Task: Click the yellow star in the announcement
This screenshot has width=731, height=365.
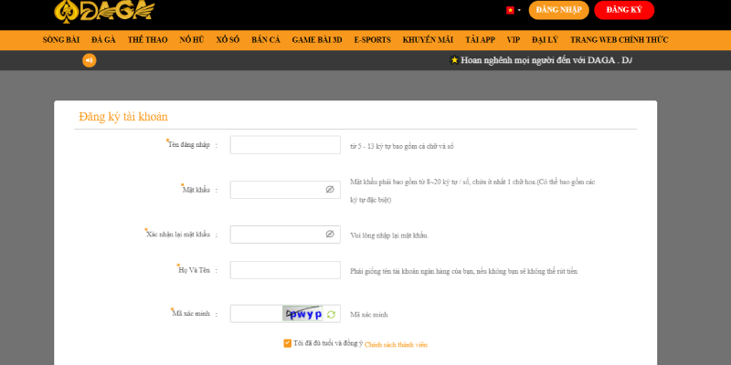Action: (454, 60)
